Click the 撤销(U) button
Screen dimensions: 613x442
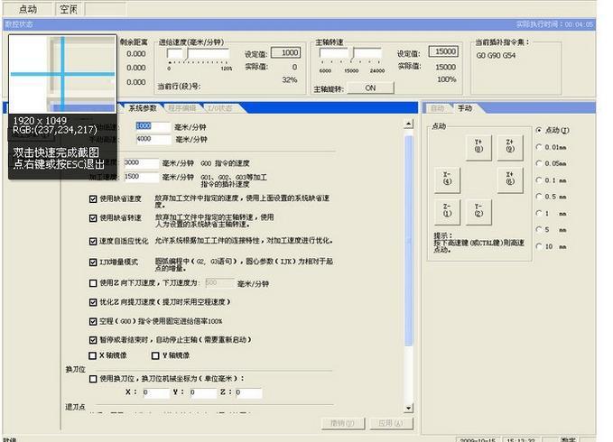pyautogui.click(x=342, y=423)
